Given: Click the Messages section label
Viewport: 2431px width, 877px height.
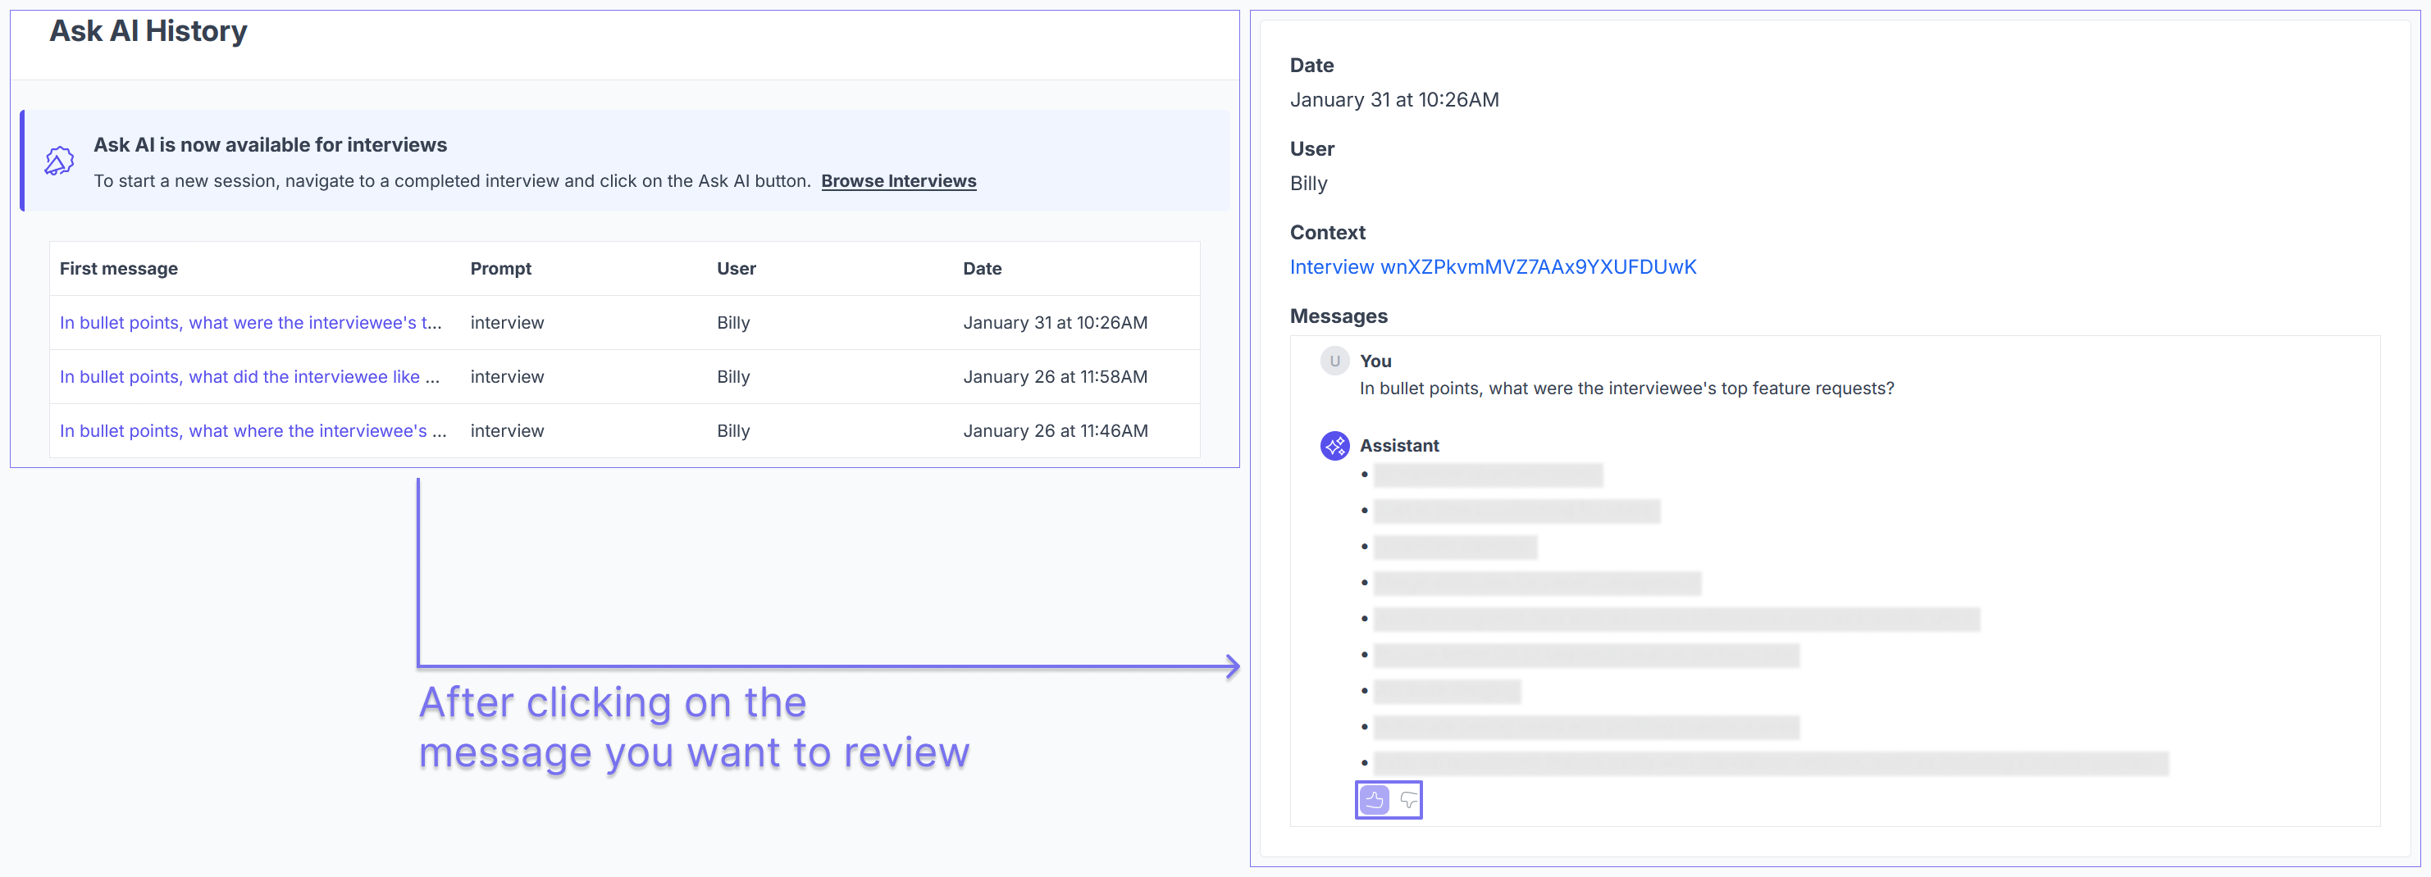Looking at the screenshot, I should (1339, 317).
